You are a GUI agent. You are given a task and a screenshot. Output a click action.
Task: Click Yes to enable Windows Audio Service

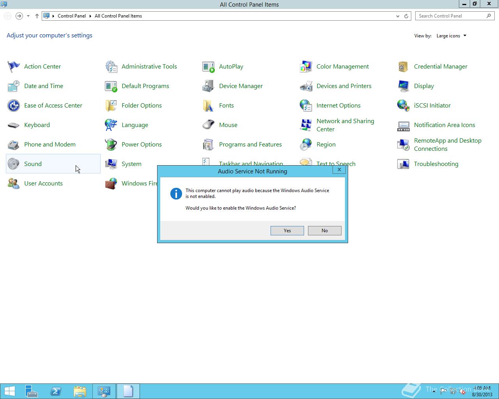click(x=287, y=231)
